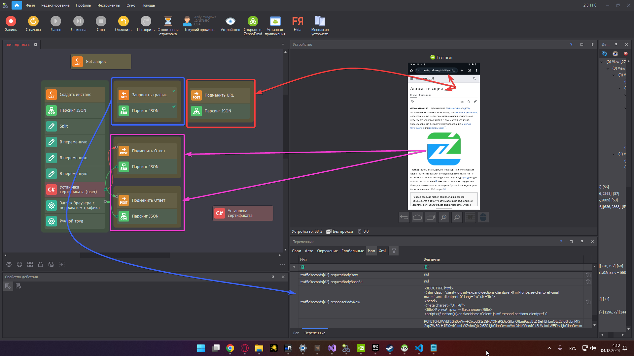Image resolution: width=634 pixels, height=356 pixels.
Task: Click Установл. приложения toolbar icon
Action: [x=275, y=22]
